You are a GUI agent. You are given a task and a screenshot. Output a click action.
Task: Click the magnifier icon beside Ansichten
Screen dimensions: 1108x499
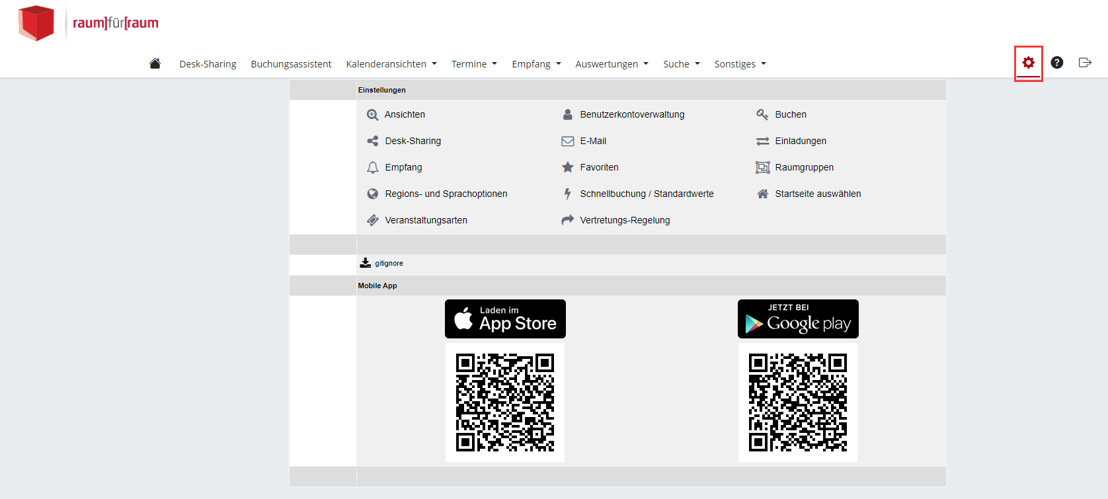coord(373,115)
